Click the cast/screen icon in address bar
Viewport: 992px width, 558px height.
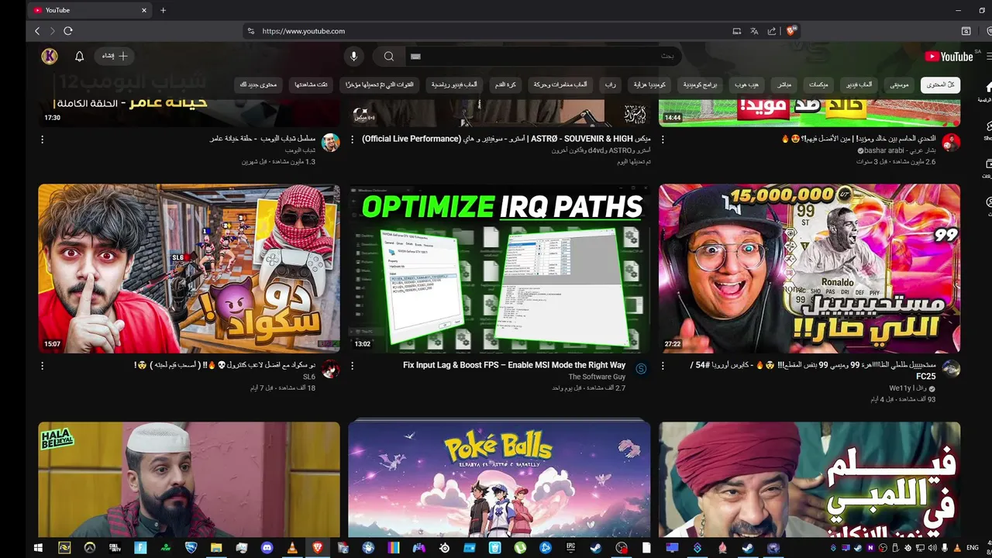pos(736,31)
